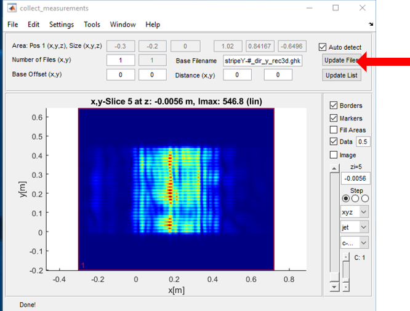Click the z-slice slider down arrow
The width and height of the screenshot is (410, 311).
pos(334,287)
